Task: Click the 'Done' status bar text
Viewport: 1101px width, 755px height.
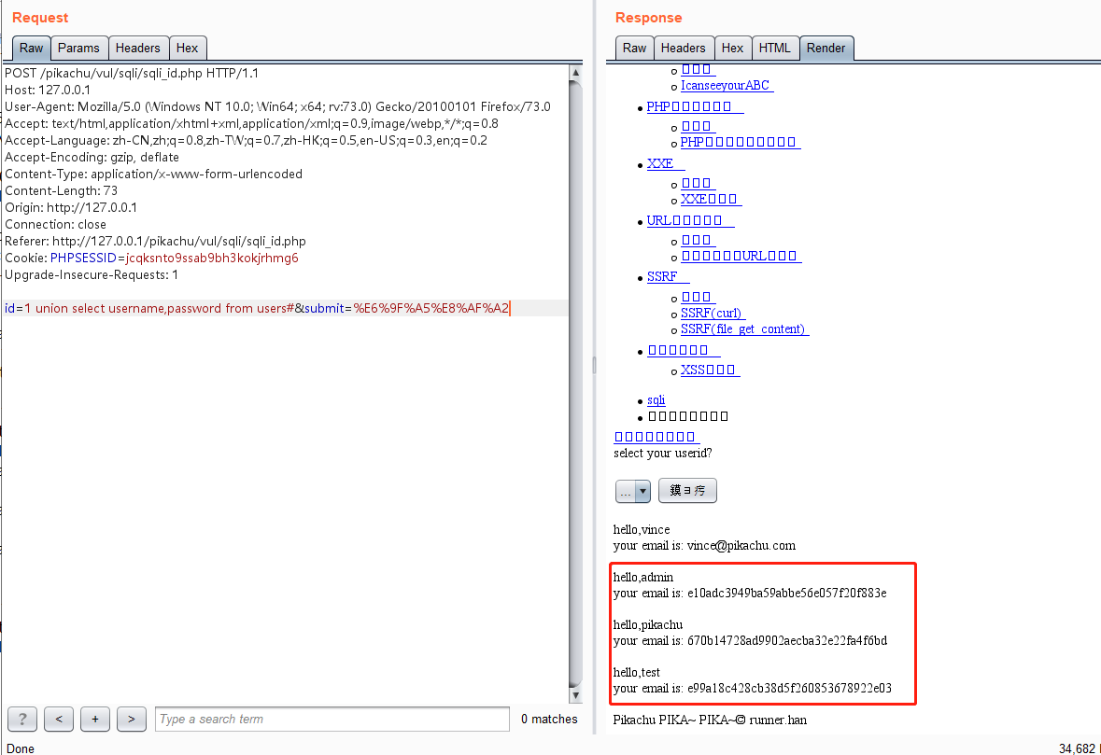Action: (21, 748)
